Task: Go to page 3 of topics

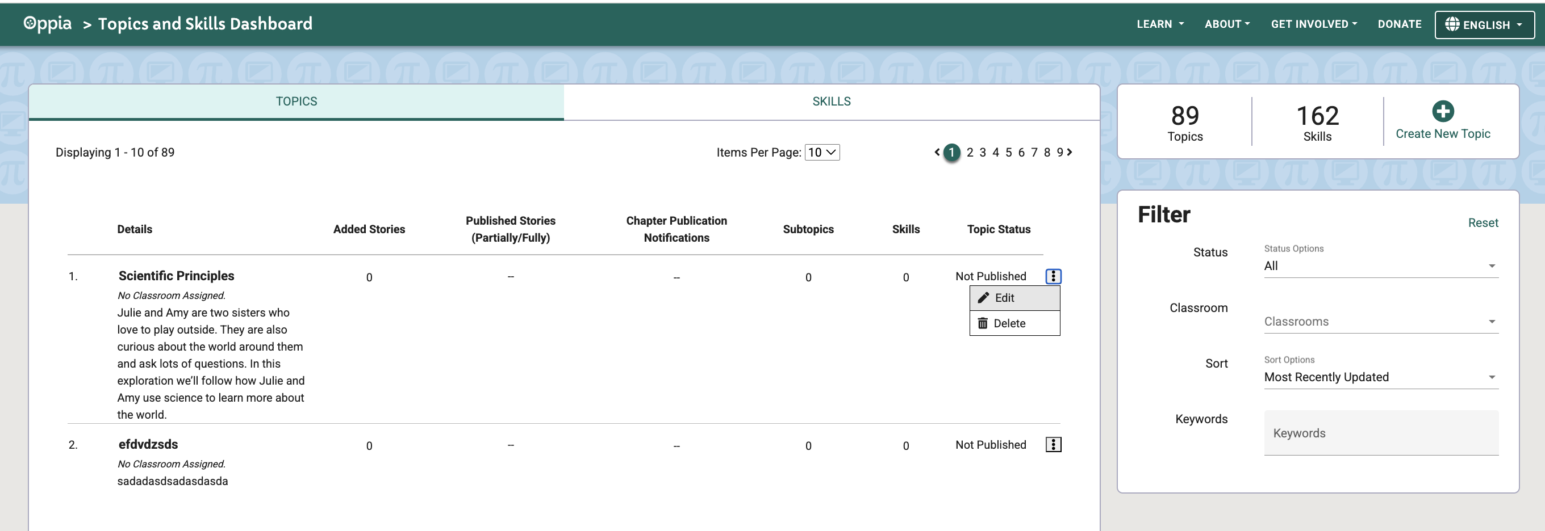Action: pos(983,152)
